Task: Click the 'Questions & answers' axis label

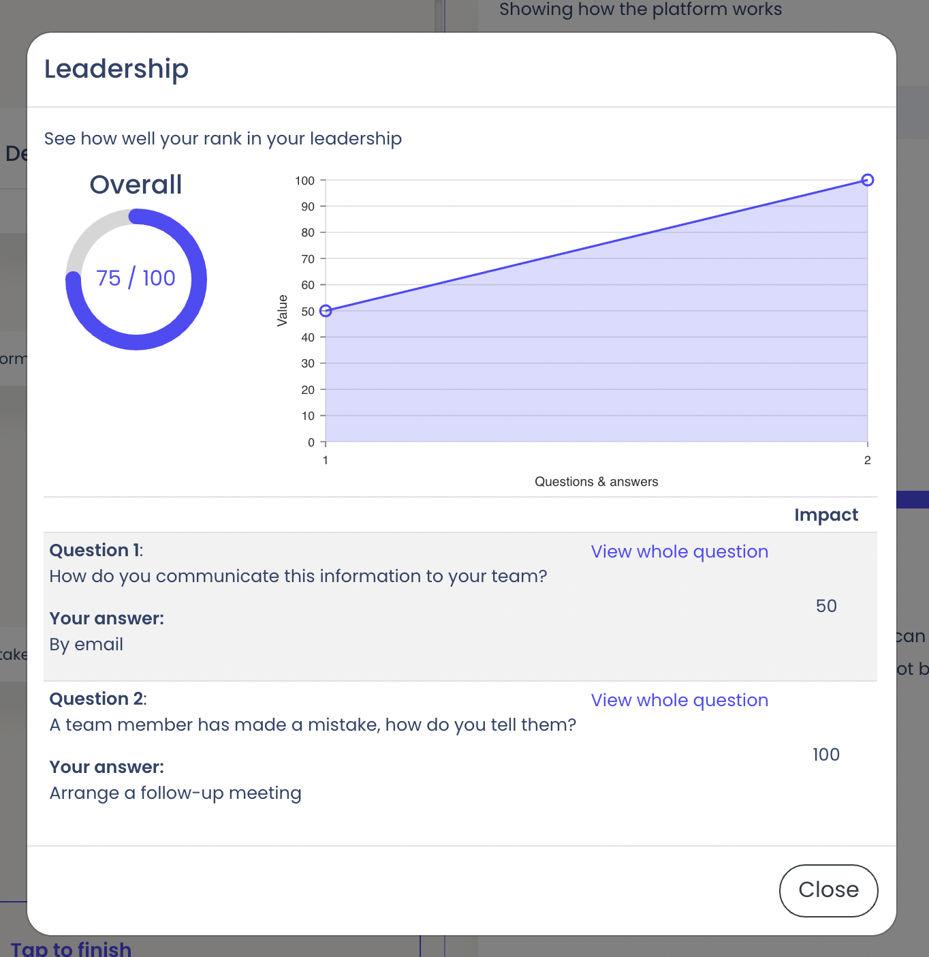Action: 596,482
